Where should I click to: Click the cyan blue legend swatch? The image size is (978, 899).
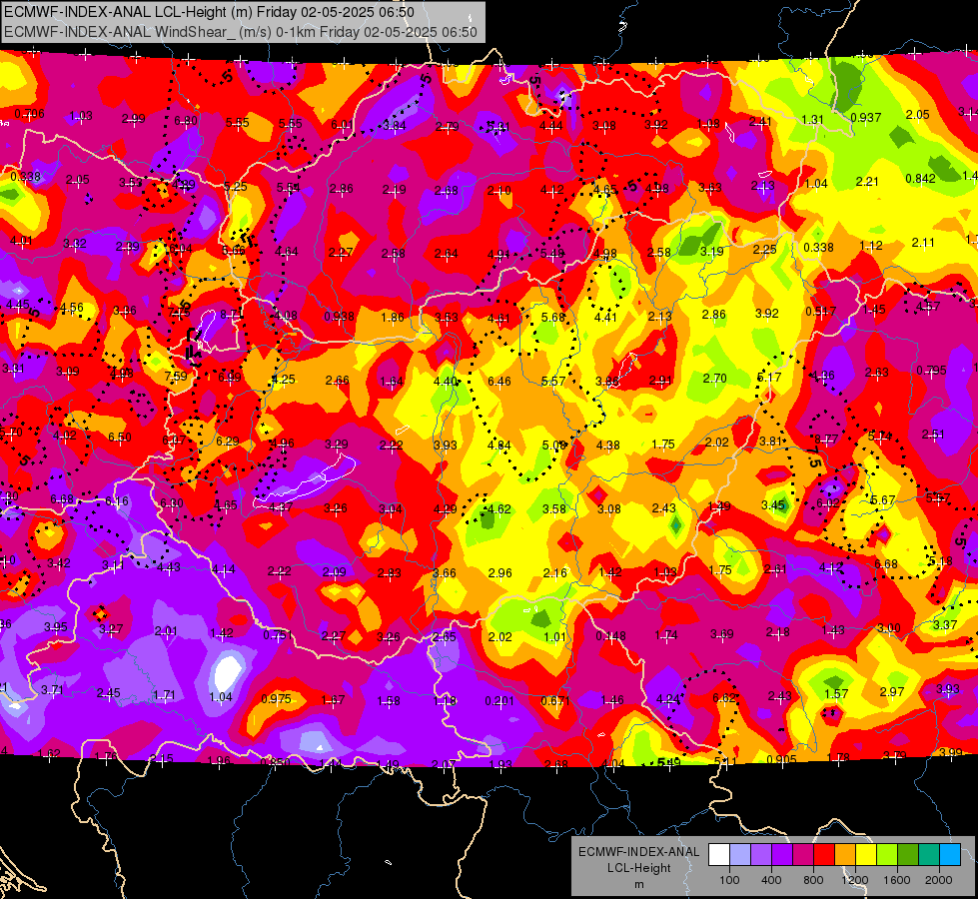(950, 855)
